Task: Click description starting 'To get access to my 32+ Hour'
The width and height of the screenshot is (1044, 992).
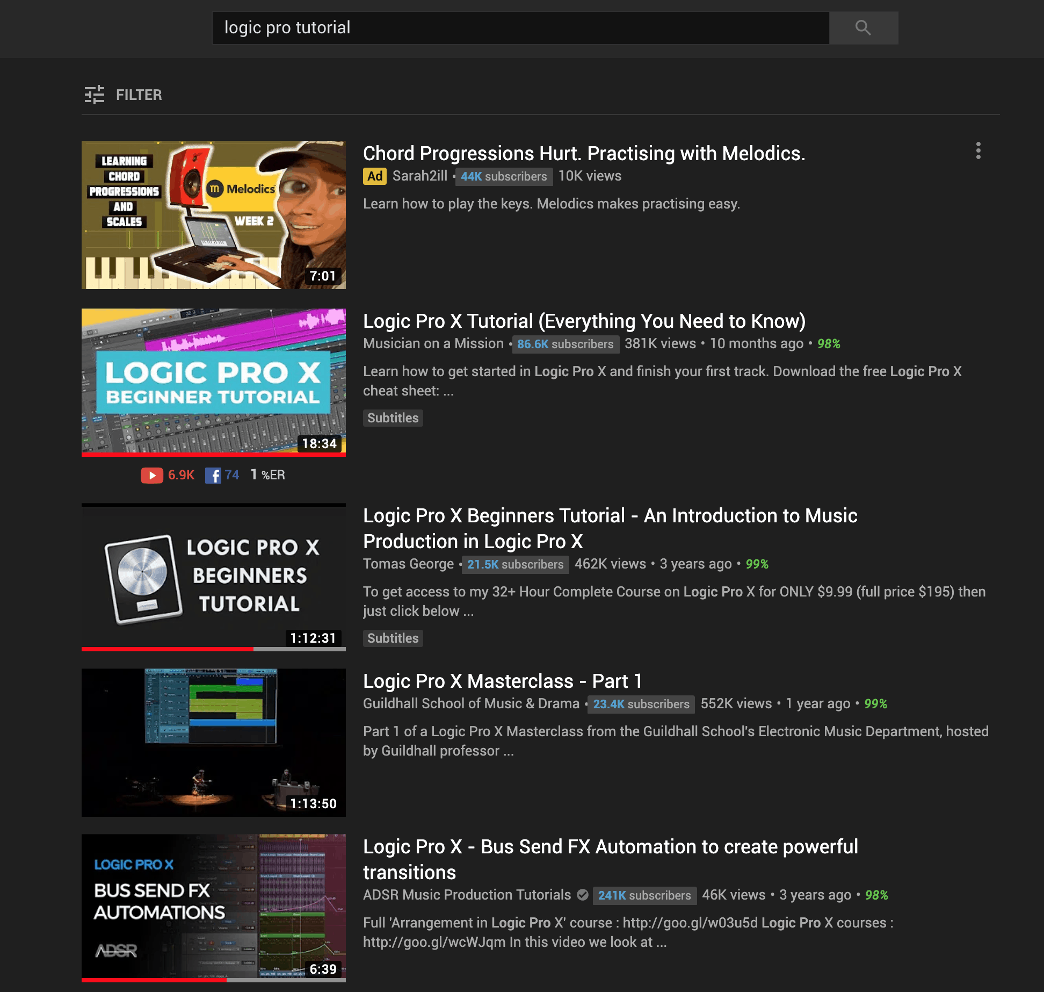Action: click(x=675, y=601)
